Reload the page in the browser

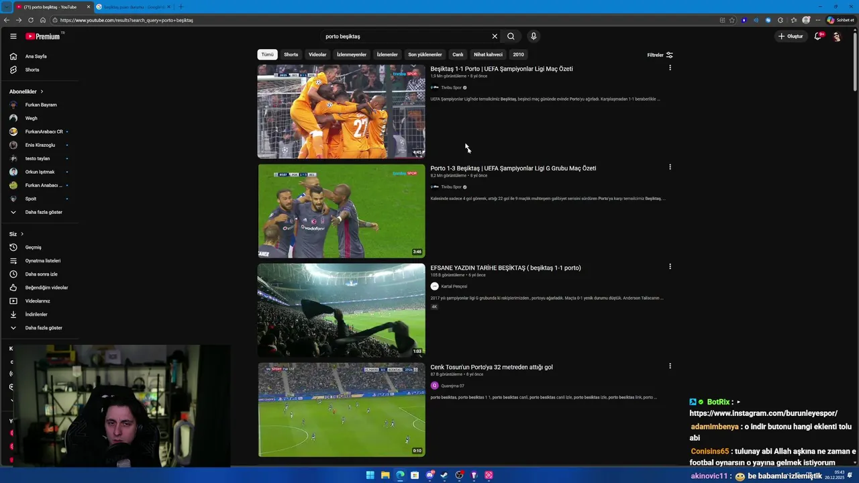[x=31, y=20]
